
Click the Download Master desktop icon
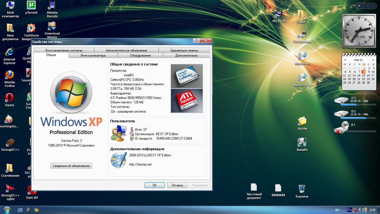pyautogui.click(x=52, y=30)
